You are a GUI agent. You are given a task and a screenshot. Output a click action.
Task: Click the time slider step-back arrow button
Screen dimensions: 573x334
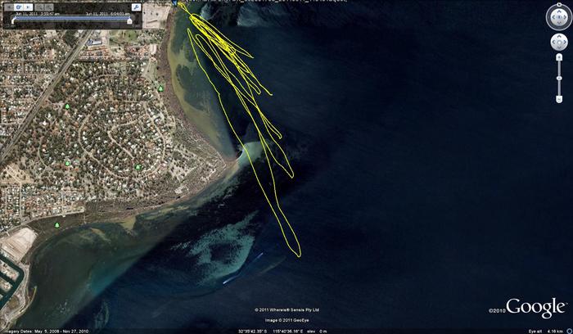[11, 7]
